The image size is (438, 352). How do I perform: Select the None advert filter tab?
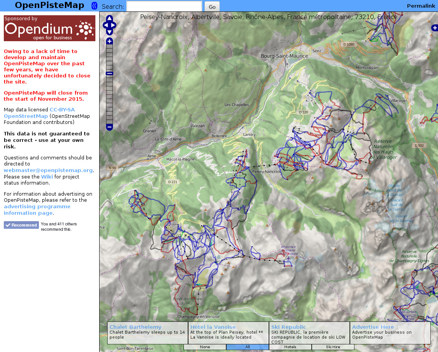coord(205,347)
